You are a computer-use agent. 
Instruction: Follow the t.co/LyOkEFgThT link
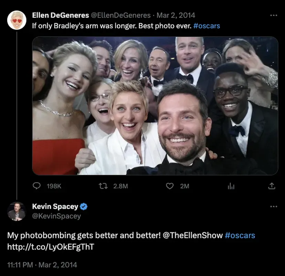tap(51, 247)
